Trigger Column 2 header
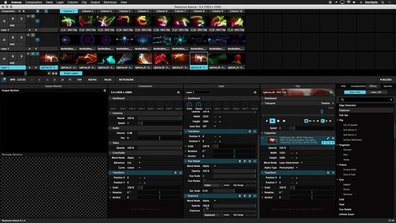Screen dimensions: 396x223 [87, 11]
